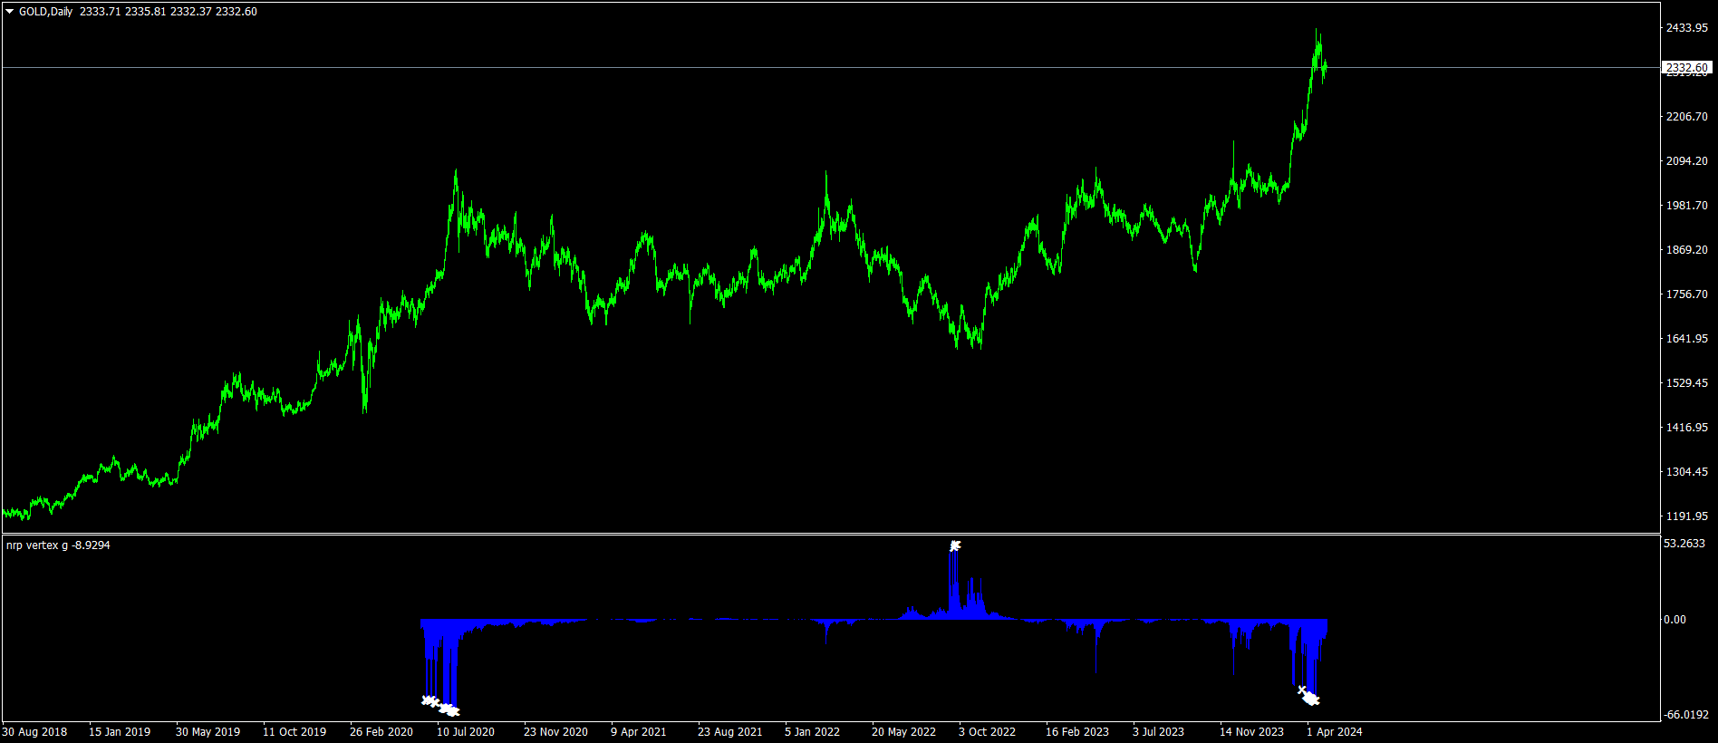
Task: Click the 2094.20 price scale label
Action: coord(1686,161)
